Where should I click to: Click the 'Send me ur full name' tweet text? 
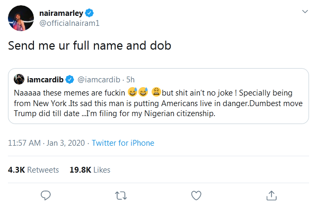pos(90,45)
